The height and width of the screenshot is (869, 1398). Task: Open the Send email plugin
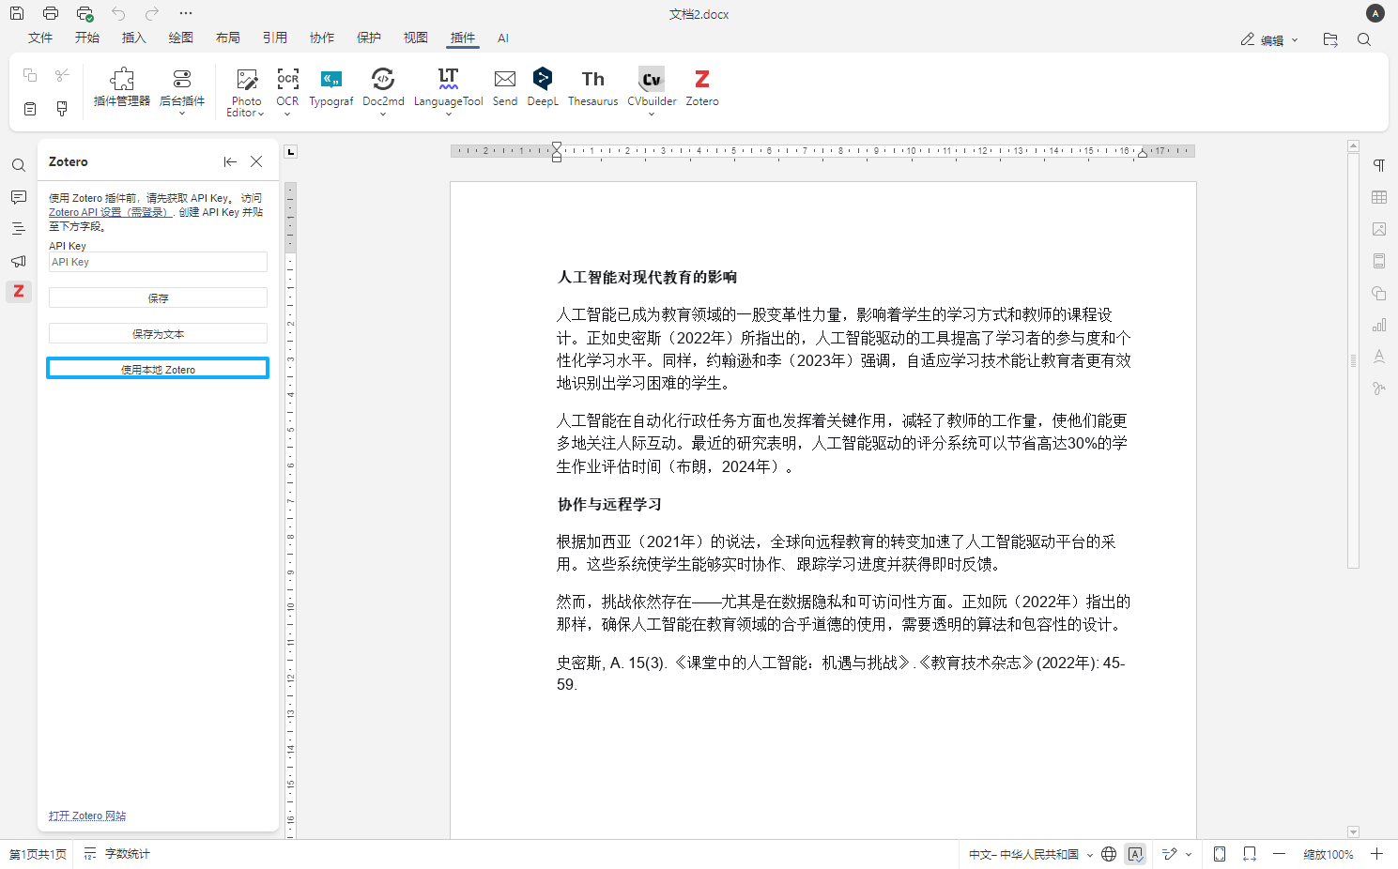pyautogui.click(x=504, y=89)
